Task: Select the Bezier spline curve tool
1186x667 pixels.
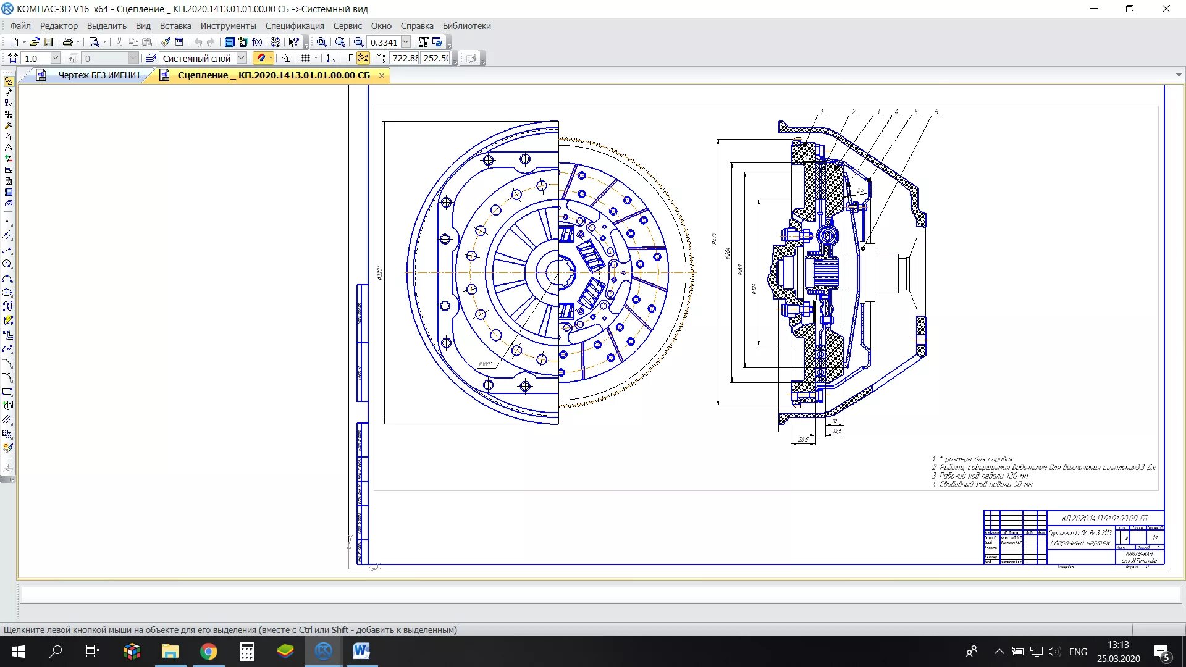Action: (x=7, y=349)
